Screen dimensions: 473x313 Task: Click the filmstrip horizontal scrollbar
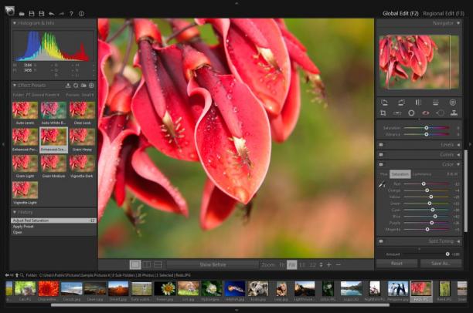tap(220, 305)
